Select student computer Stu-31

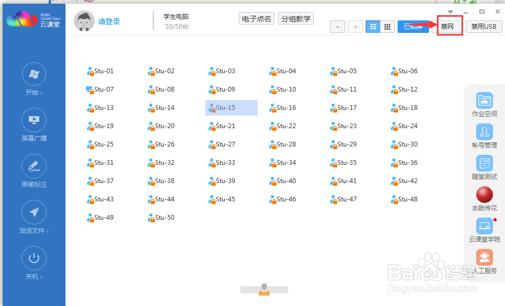100,163
